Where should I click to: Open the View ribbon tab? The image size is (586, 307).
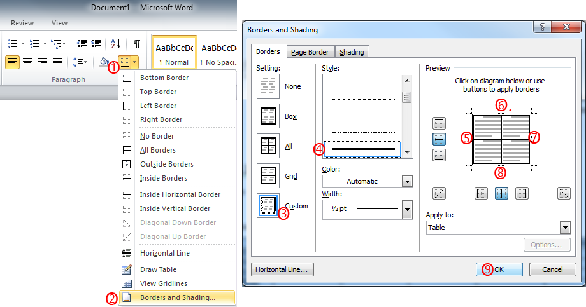pyautogui.click(x=59, y=23)
